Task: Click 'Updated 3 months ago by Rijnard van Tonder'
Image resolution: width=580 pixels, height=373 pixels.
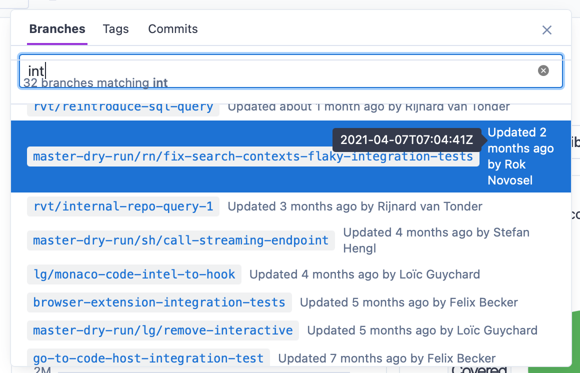Action: 354,206
